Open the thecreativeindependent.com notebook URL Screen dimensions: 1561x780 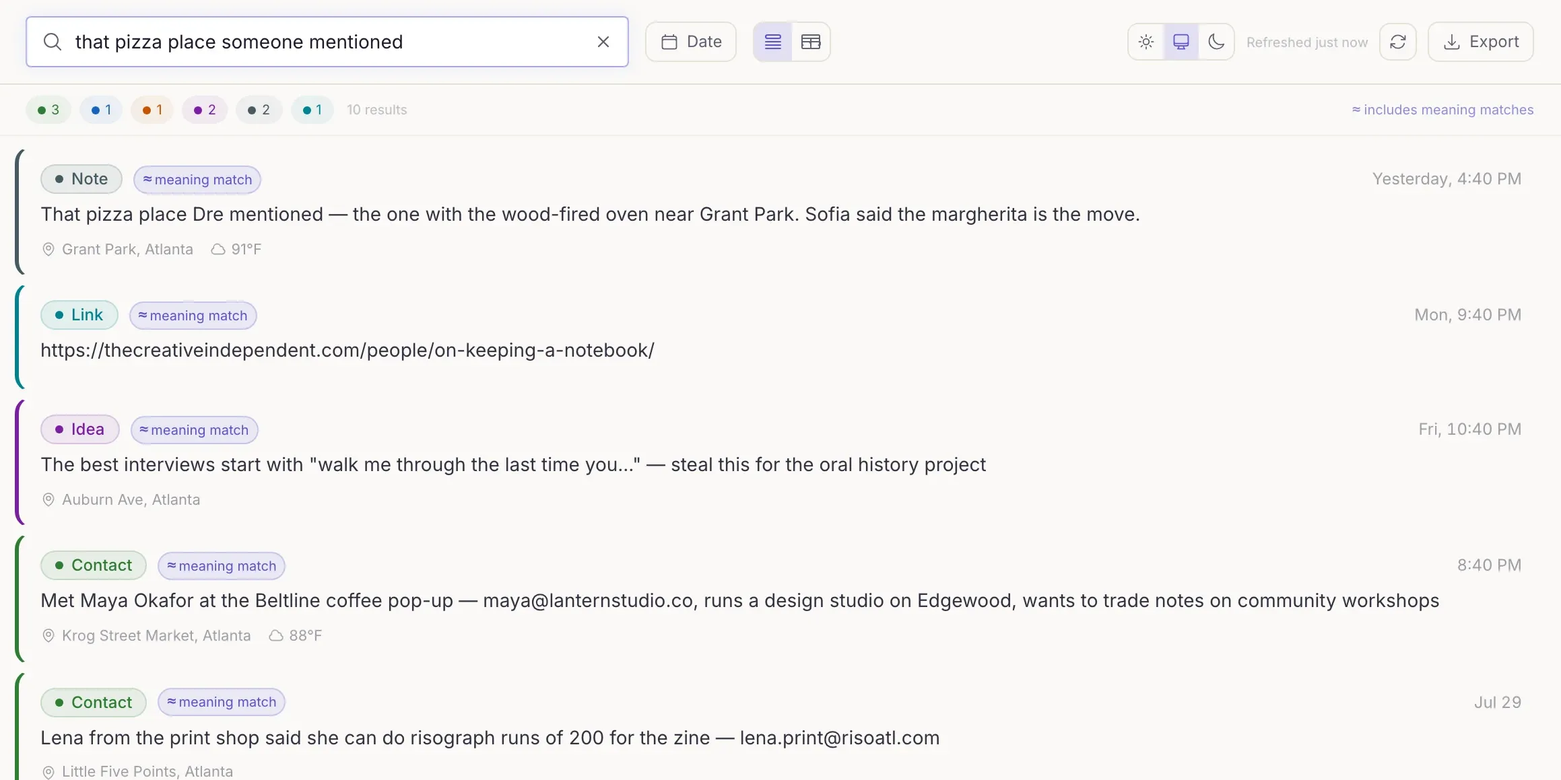click(x=347, y=351)
